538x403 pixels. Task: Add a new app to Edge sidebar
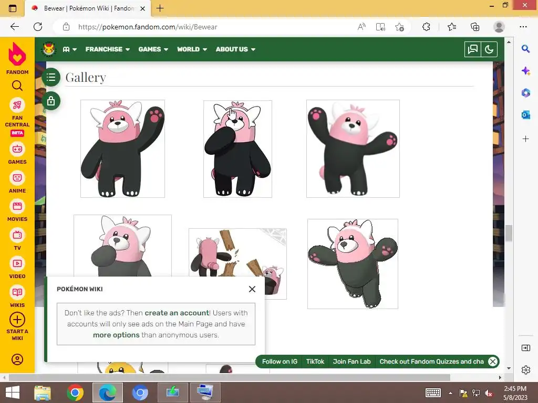[x=525, y=139]
